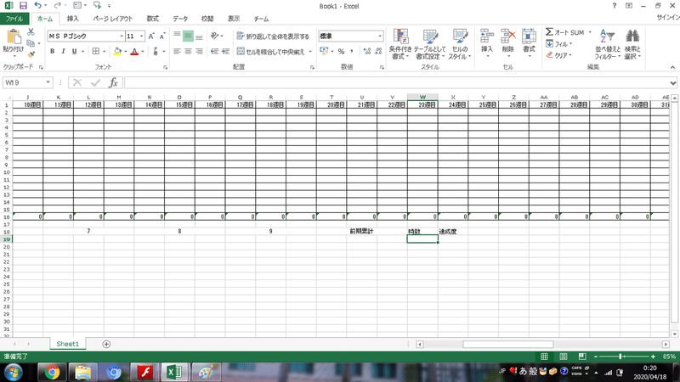Open the font color dropdown arrow
Screen dimensions: 680x382
(x=142, y=52)
